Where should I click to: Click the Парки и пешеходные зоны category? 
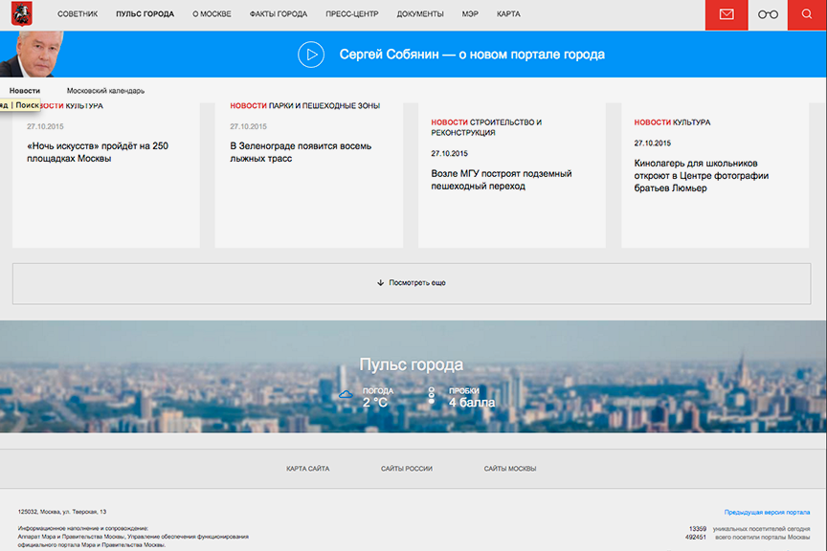click(x=324, y=106)
